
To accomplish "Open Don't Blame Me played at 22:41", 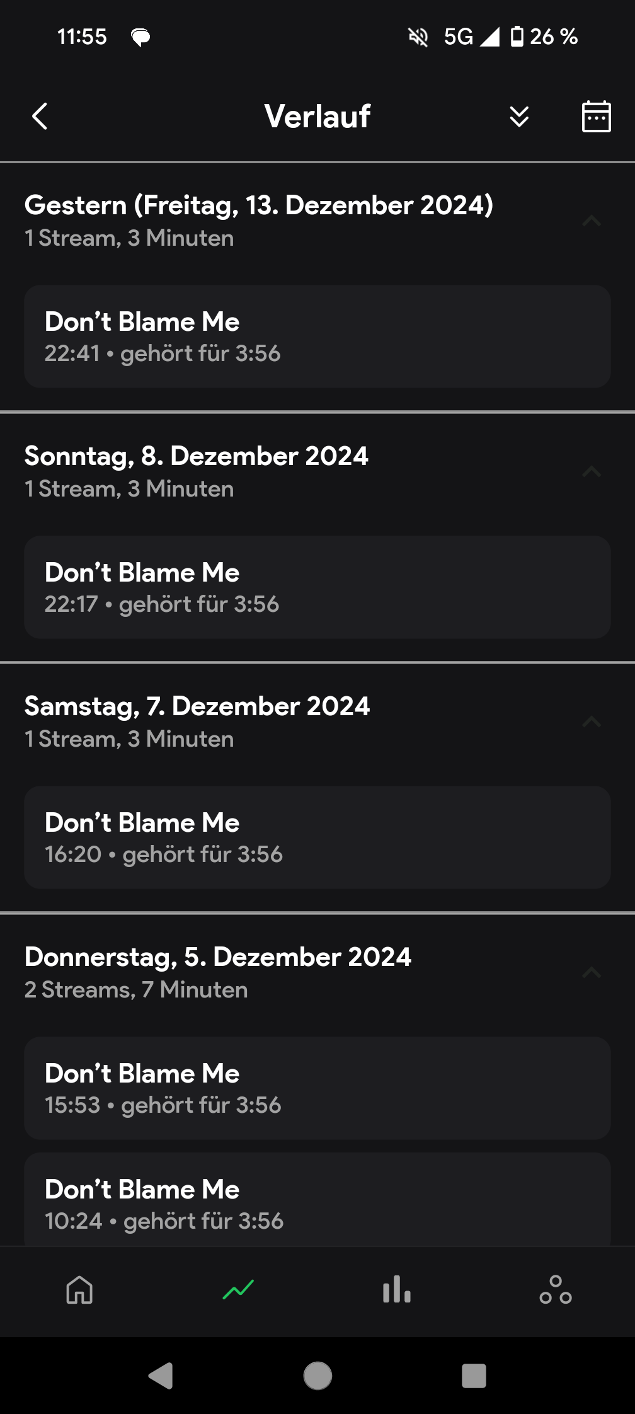I will click(x=317, y=336).
